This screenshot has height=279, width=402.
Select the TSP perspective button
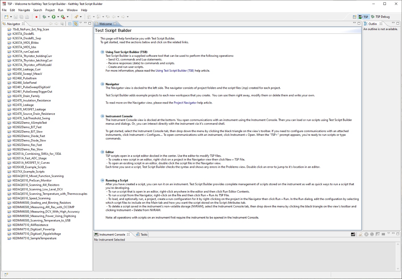tap(363, 17)
